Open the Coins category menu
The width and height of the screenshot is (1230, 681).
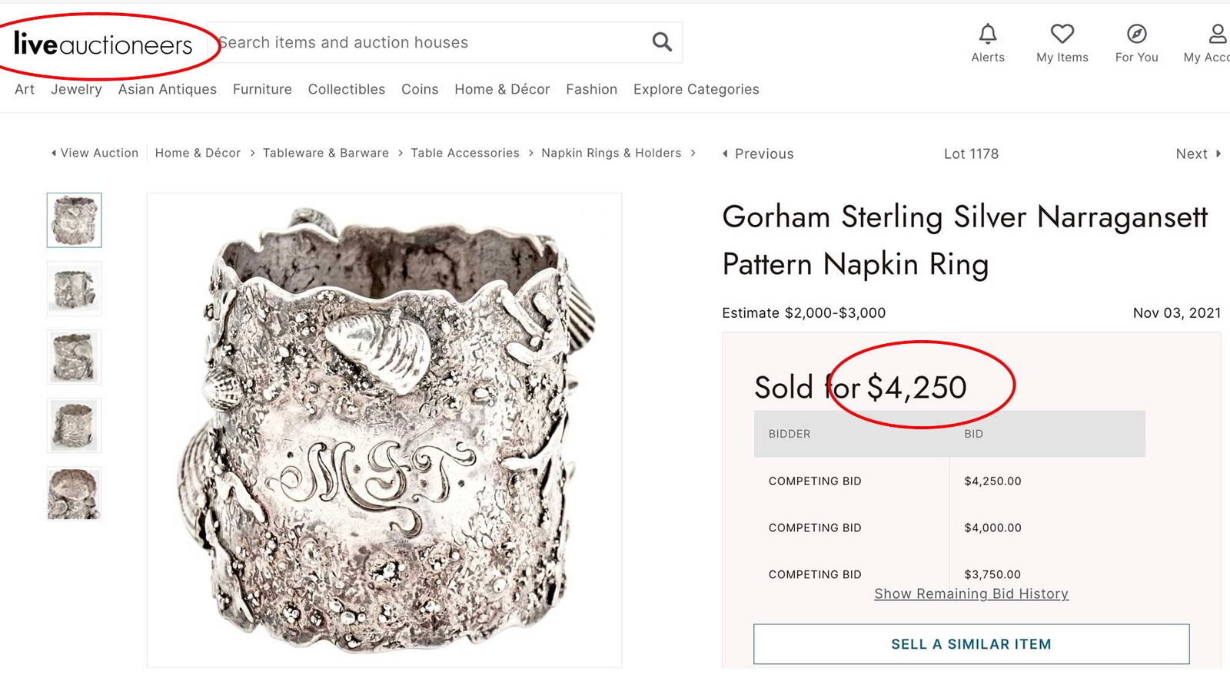click(419, 89)
